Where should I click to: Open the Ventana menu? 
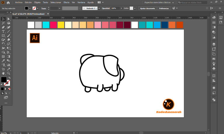(81, 2)
